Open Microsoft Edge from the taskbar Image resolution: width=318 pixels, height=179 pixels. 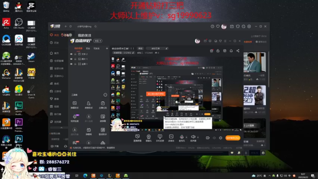point(85,175)
